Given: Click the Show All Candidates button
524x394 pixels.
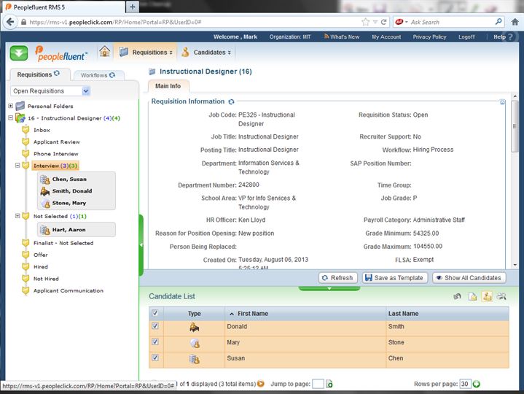Looking at the screenshot, I should [x=469, y=278].
